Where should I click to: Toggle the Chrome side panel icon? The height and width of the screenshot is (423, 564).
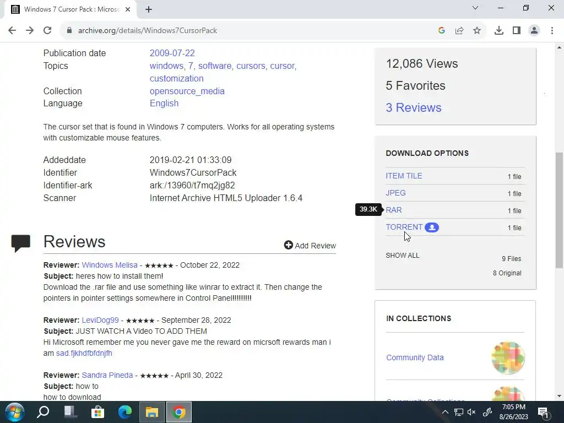pyautogui.click(x=517, y=31)
